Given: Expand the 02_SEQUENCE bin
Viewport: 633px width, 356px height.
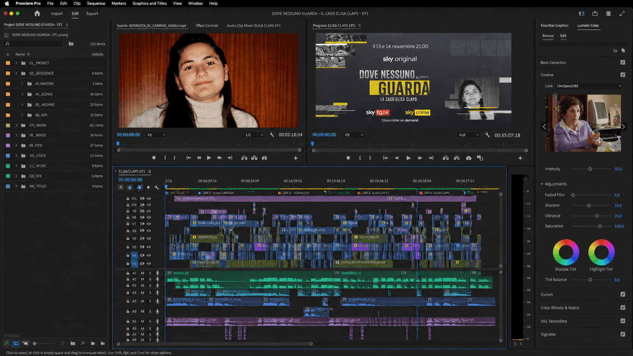Looking at the screenshot, I should (x=16, y=73).
